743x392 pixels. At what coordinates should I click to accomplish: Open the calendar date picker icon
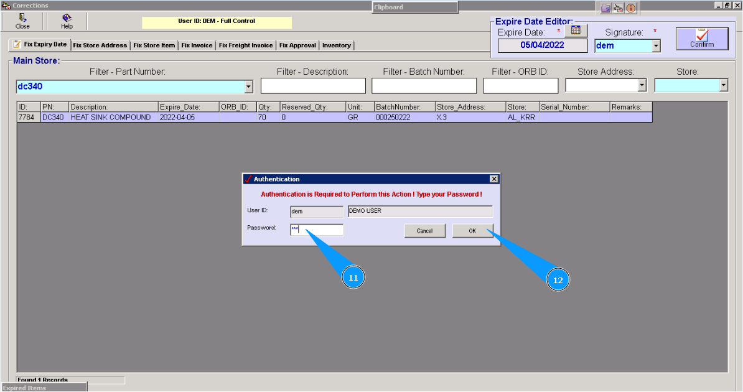(576, 30)
